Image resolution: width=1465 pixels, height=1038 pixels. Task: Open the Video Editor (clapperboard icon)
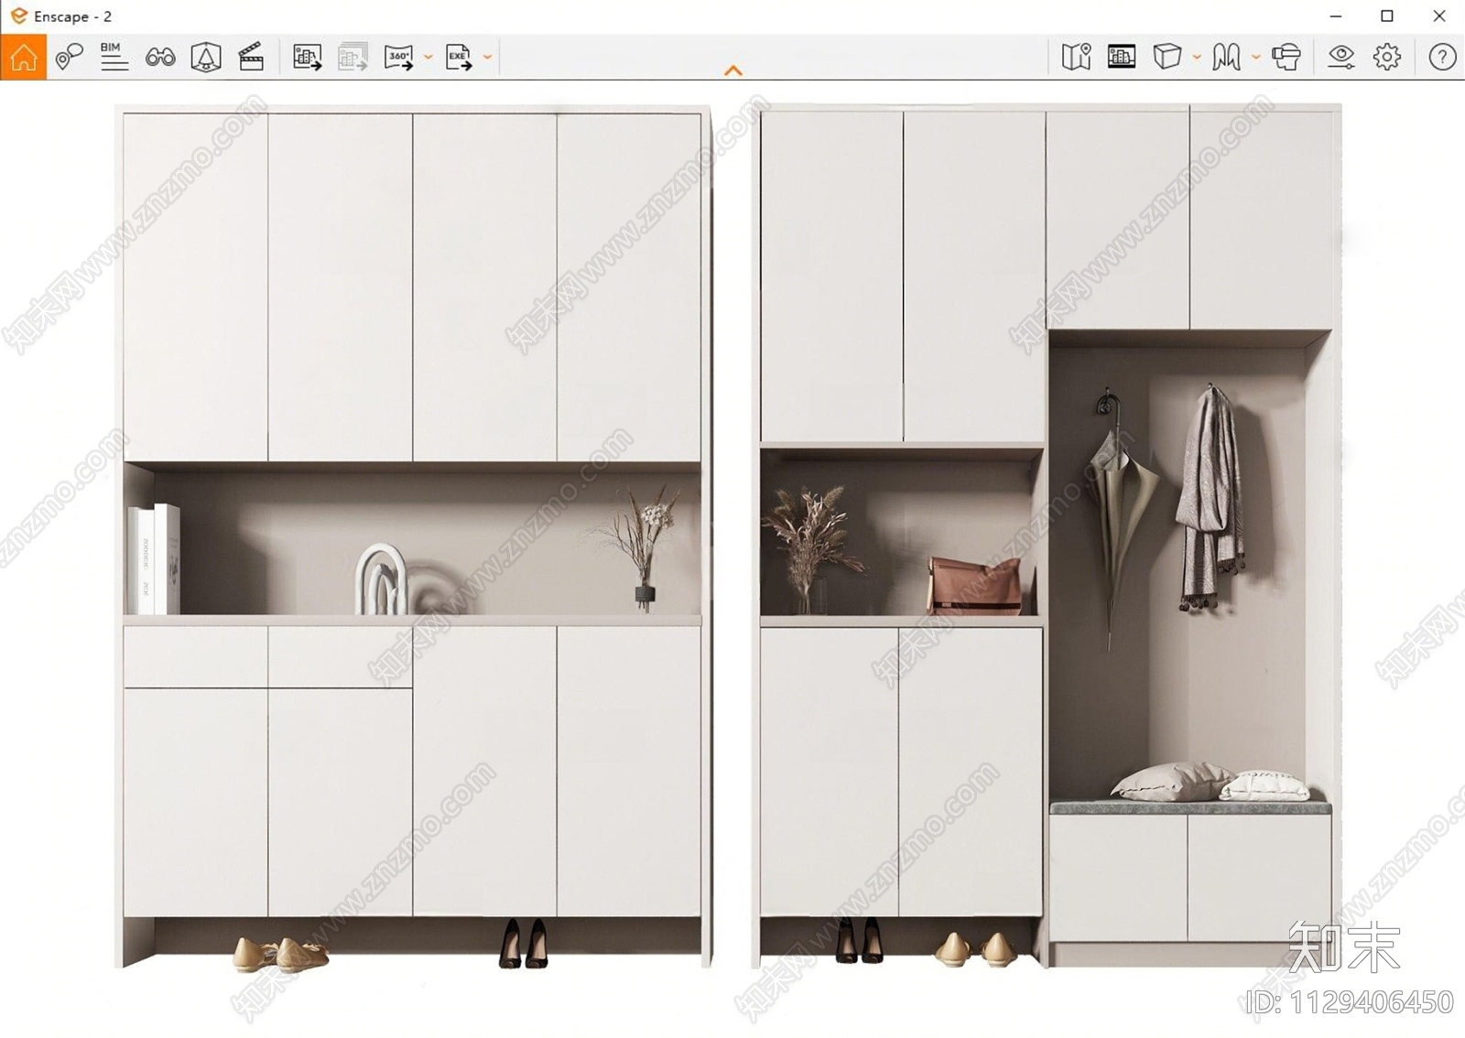click(251, 57)
